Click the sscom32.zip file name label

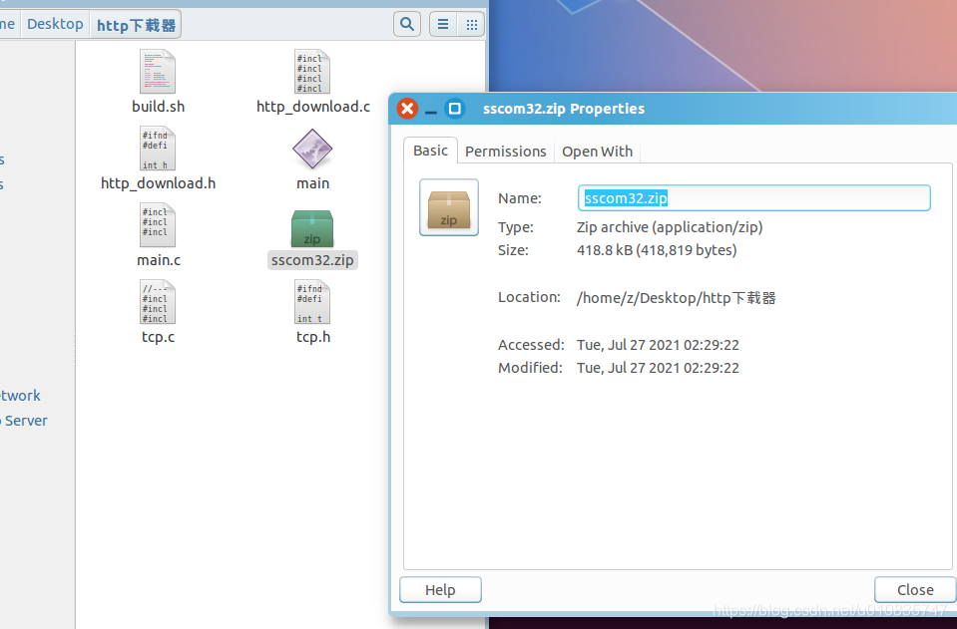(x=312, y=260)
